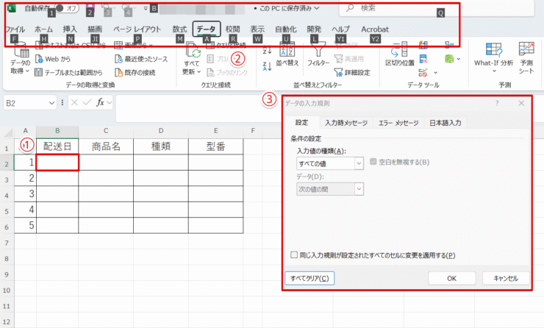This screenshot has height=328, width=544.
Task: Click the 型番 header cell
Action: point(216,146)
